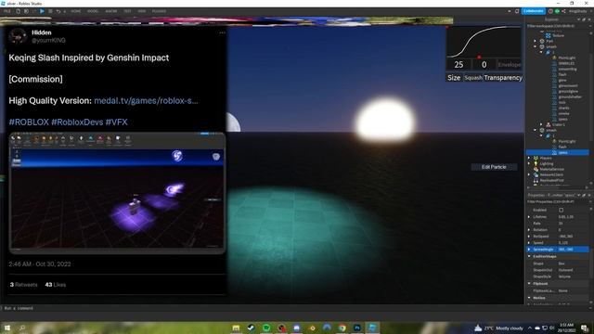The width and height of the screenshot is (594, 334).
Task: Click the Edit Particle button
Action: 494,167
